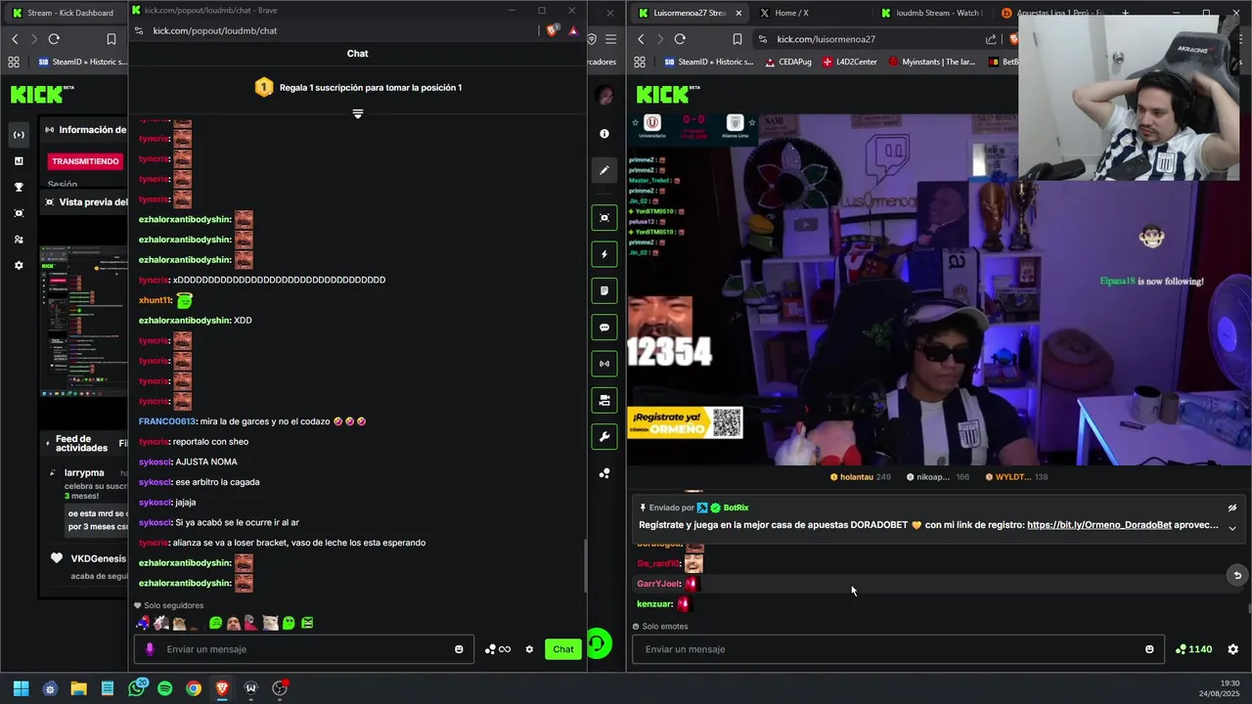
Task: Click the TRANSMITIENDO status button
Action: click(x=85, y=161)
